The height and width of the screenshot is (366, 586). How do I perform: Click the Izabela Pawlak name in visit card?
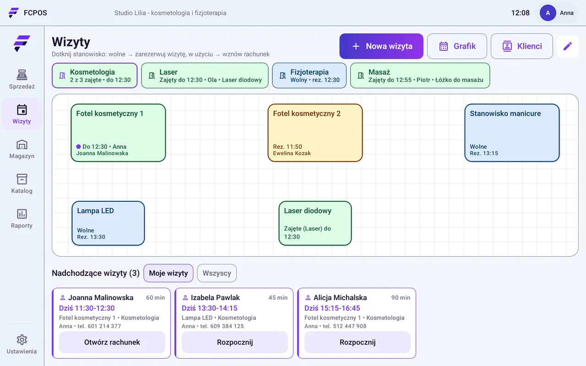click(215, 297)
